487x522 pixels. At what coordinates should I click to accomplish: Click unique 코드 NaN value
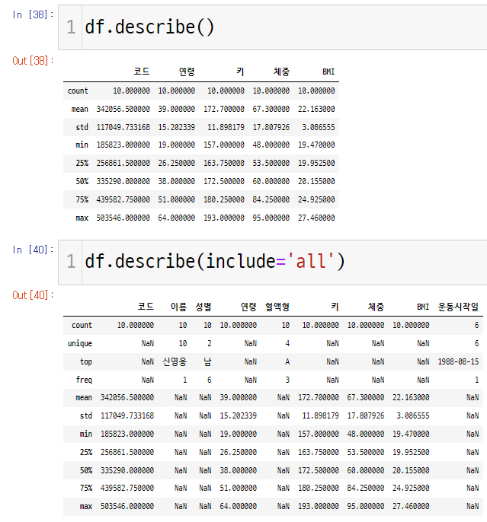coord(148,344)
